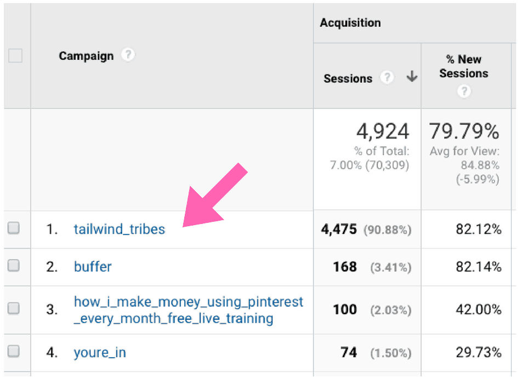522x379 pixels.
Task: Sort by % New Sessions column header
Action: point(464,66)
